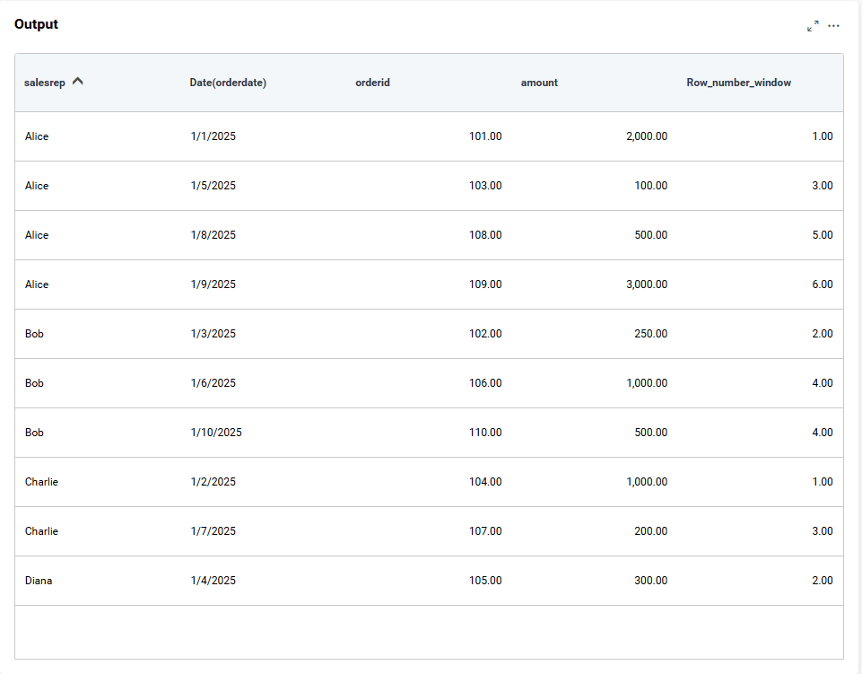Click the 1/10/2025 date cell
Screen dimensions: 862x674
216,433
